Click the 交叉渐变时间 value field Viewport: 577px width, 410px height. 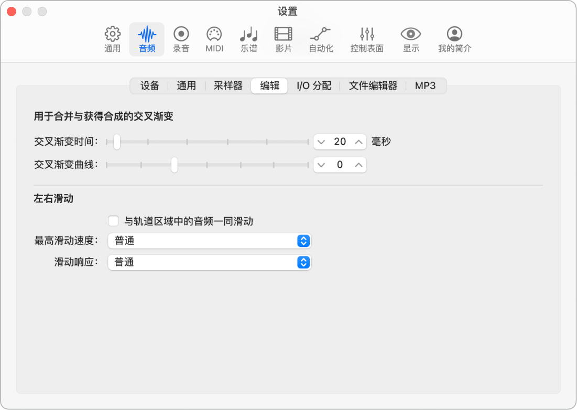pos(340,142)
